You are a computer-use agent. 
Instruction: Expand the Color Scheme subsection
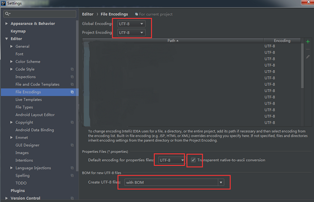coord(11,62)
